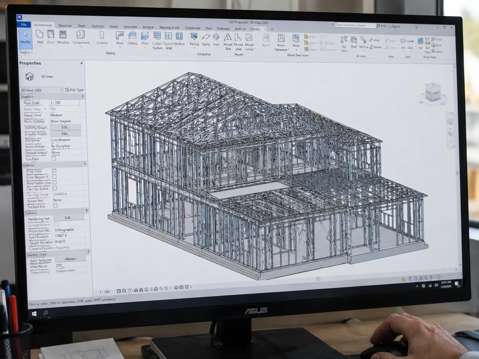Toggle the Crop View checkbox
The width and height of the screenshot is (479, 359).
click(x=54, y=171)
